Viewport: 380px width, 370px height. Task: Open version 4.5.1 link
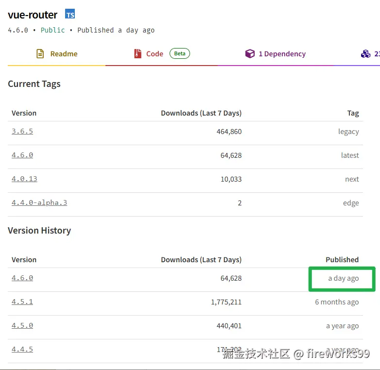point(22,302)
